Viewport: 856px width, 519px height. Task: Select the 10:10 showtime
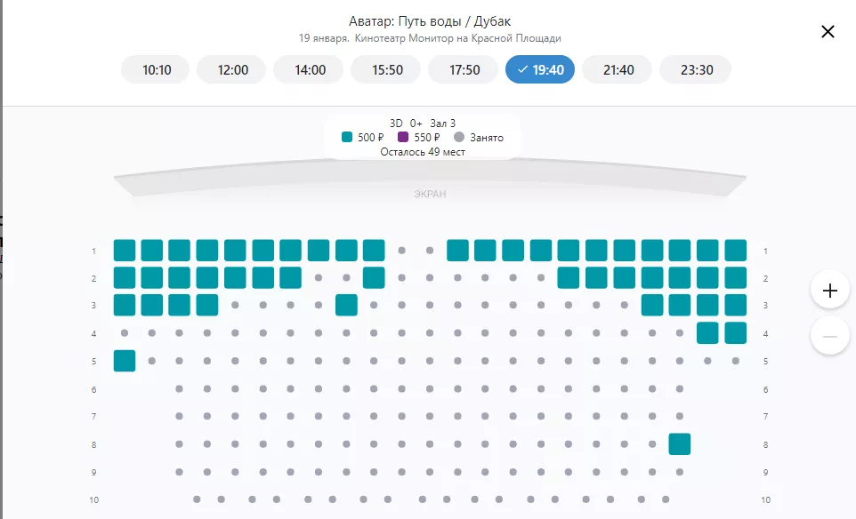(157, 69)
